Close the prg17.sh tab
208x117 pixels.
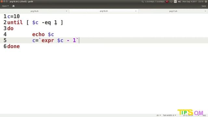205,11
